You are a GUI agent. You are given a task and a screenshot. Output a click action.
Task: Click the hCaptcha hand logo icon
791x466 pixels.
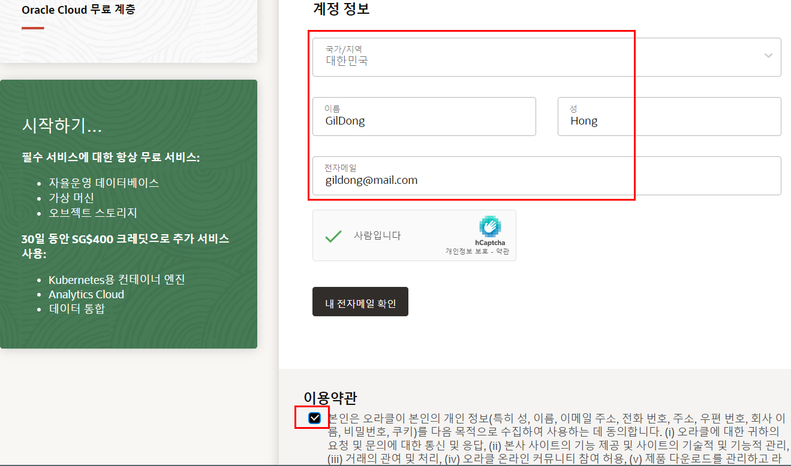(x=490, y=226)
